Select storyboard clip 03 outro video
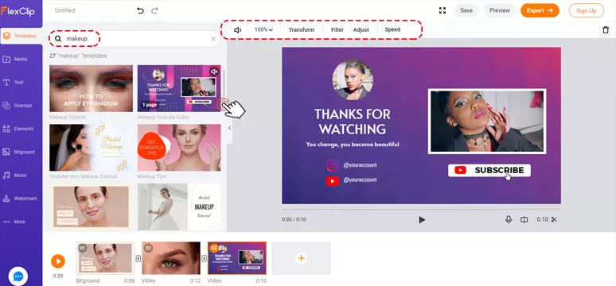Image resolution: width=616 pixels, height=286 pixels. [237, 258]
